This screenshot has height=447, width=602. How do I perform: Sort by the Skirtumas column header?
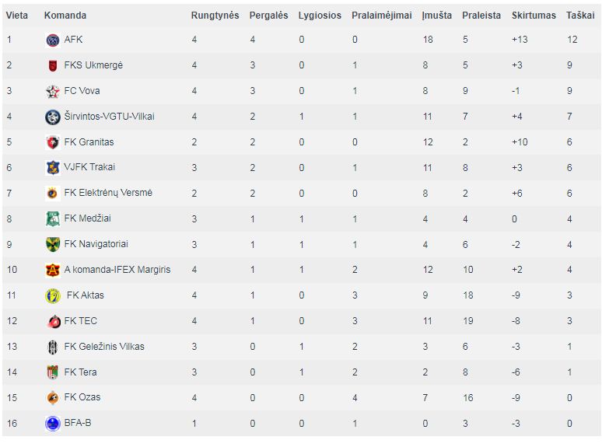(x=534, y=16)
